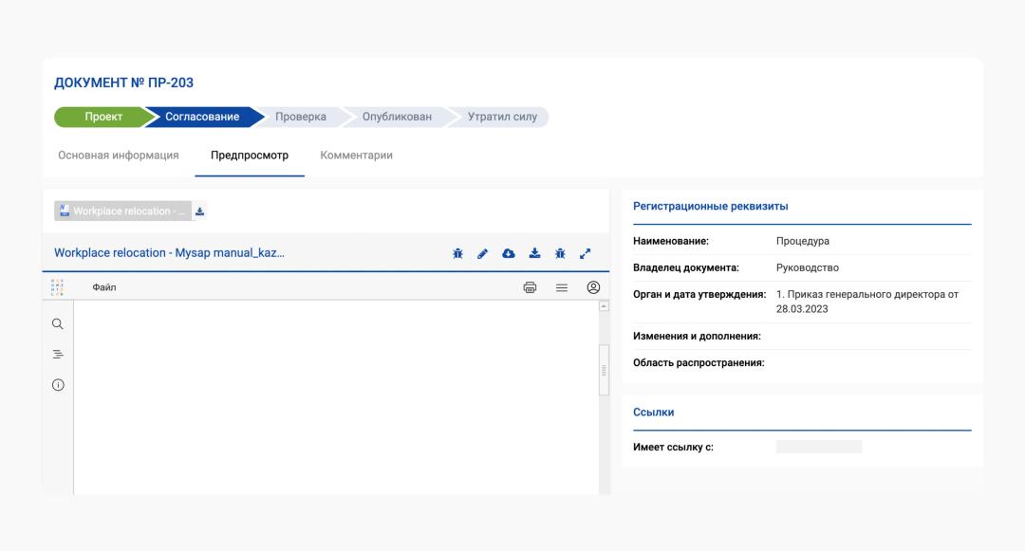Select the Проверка workflow stage

pyautogui.click(x=301, y=117)
